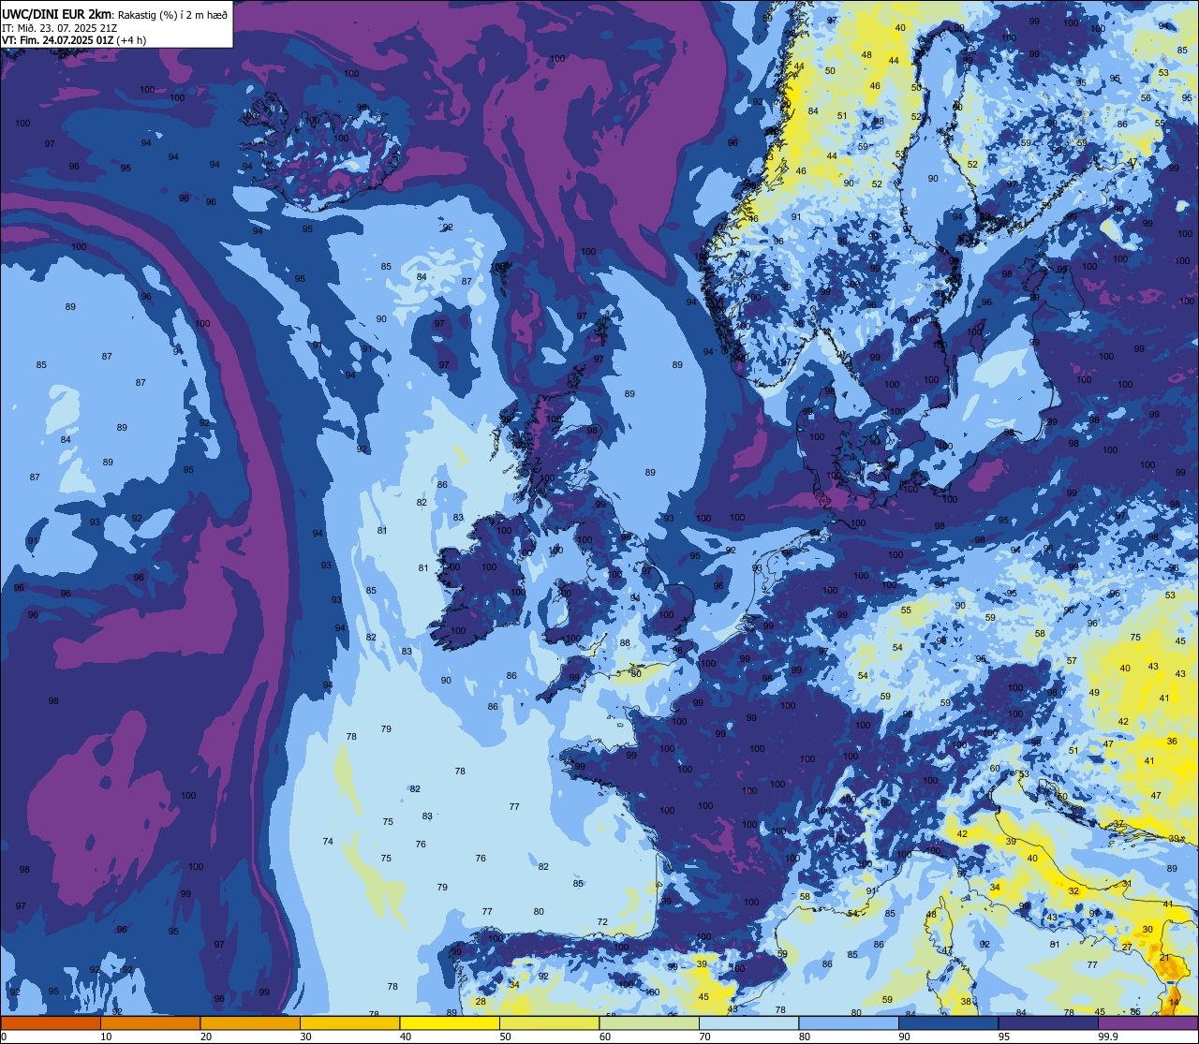Click the humidity value '32' over the Balkans
1199x1044 pixels.
click(x=1073, y=891)
